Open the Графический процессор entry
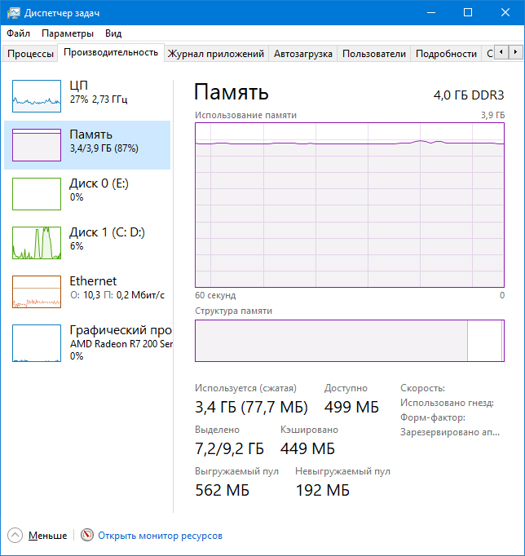Screen dimensions: 525x556 coord(87,343)
